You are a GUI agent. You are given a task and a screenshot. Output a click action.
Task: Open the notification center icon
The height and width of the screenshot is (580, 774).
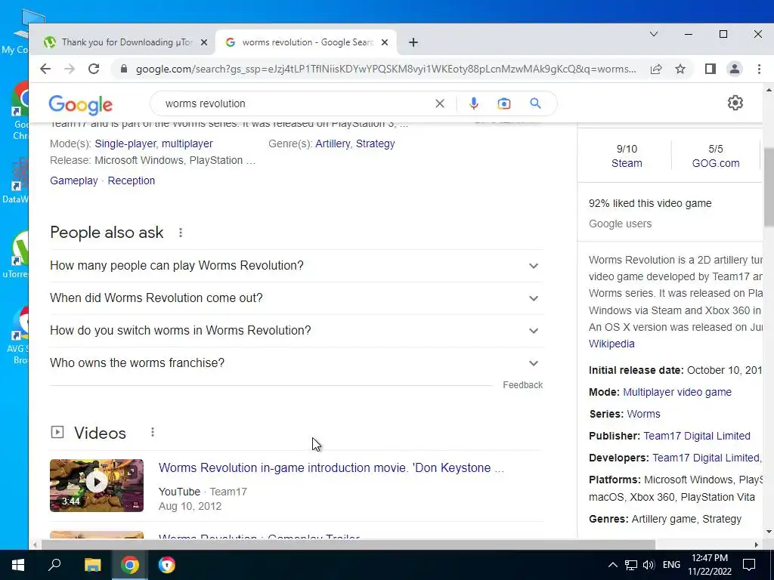749,565
